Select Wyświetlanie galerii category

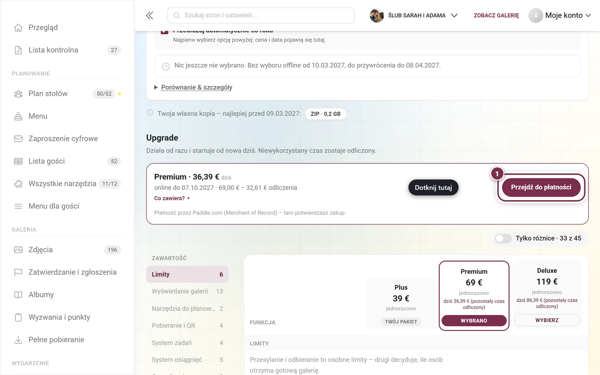[187, 291]
